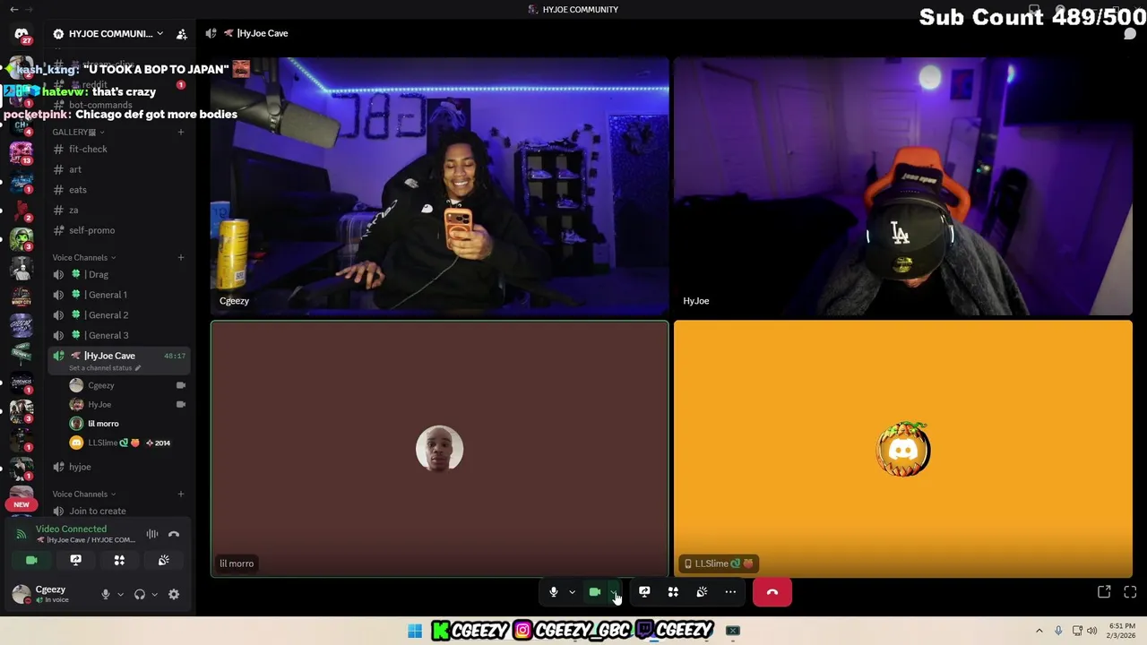Open the hyjoe voice channel
1147x645 pixels.
pyautogui.click(x=118, y=467)
